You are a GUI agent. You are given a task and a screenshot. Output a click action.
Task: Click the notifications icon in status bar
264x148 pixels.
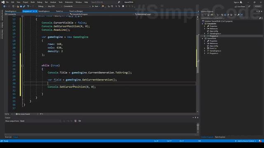pyautogui.click(x=260, y=141)
